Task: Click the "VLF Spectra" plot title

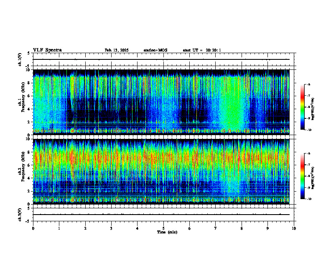Action: 47,50
